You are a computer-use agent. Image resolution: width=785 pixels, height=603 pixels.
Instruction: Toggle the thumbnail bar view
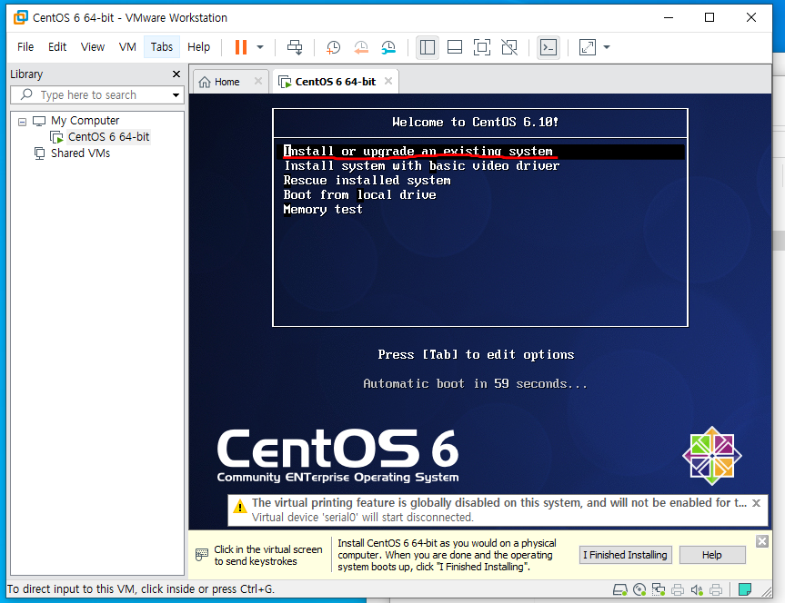point(455,47)
